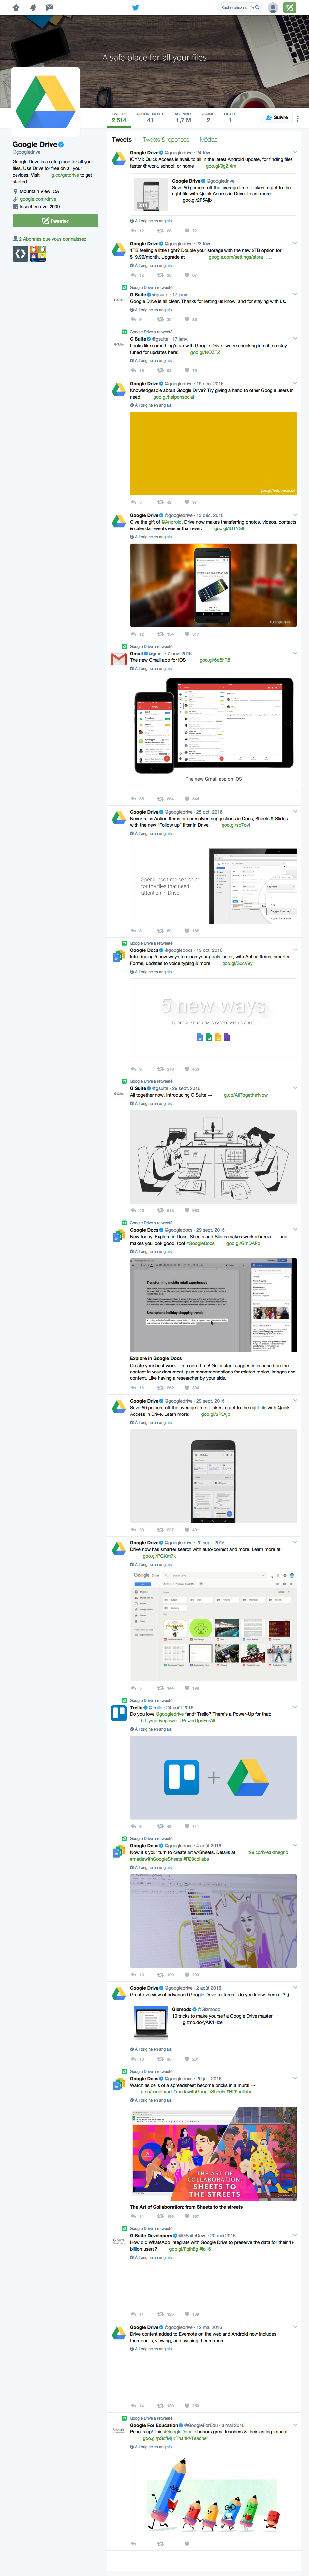Open the compose tweet feather button
The height and width of the screenshot is (2576, 309).
(290, 7)
